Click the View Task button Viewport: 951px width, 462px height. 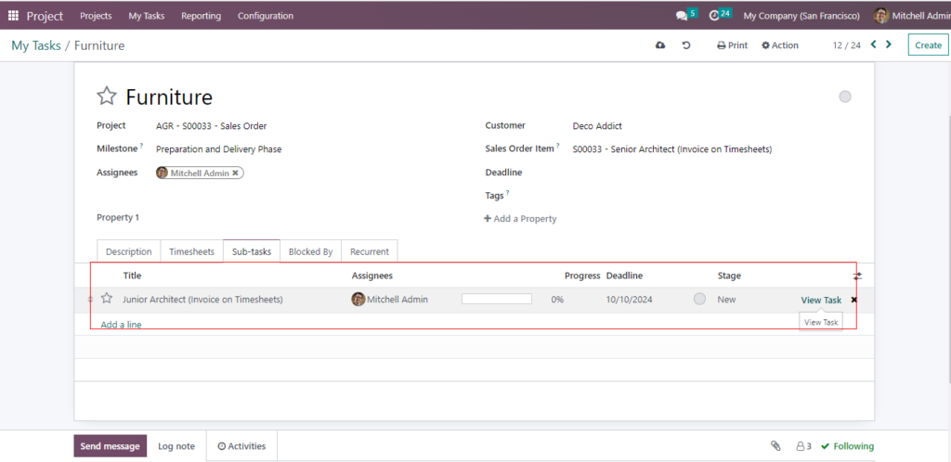pyautogui.click(x=821, y=300)
